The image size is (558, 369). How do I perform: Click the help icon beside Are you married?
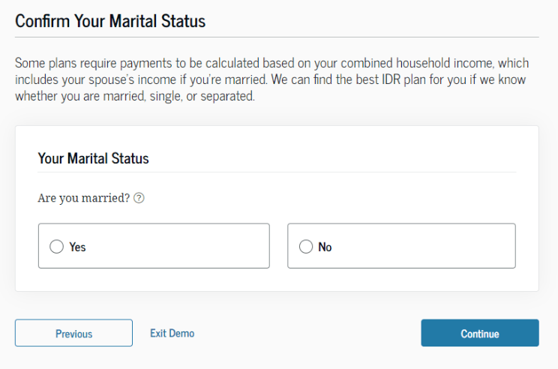pos(139,199)
